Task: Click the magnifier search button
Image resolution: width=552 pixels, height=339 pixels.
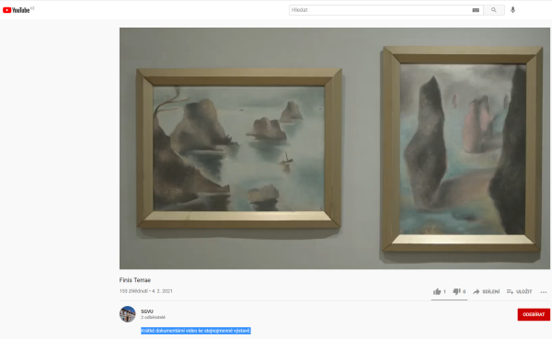Action: tap(494, 10)
